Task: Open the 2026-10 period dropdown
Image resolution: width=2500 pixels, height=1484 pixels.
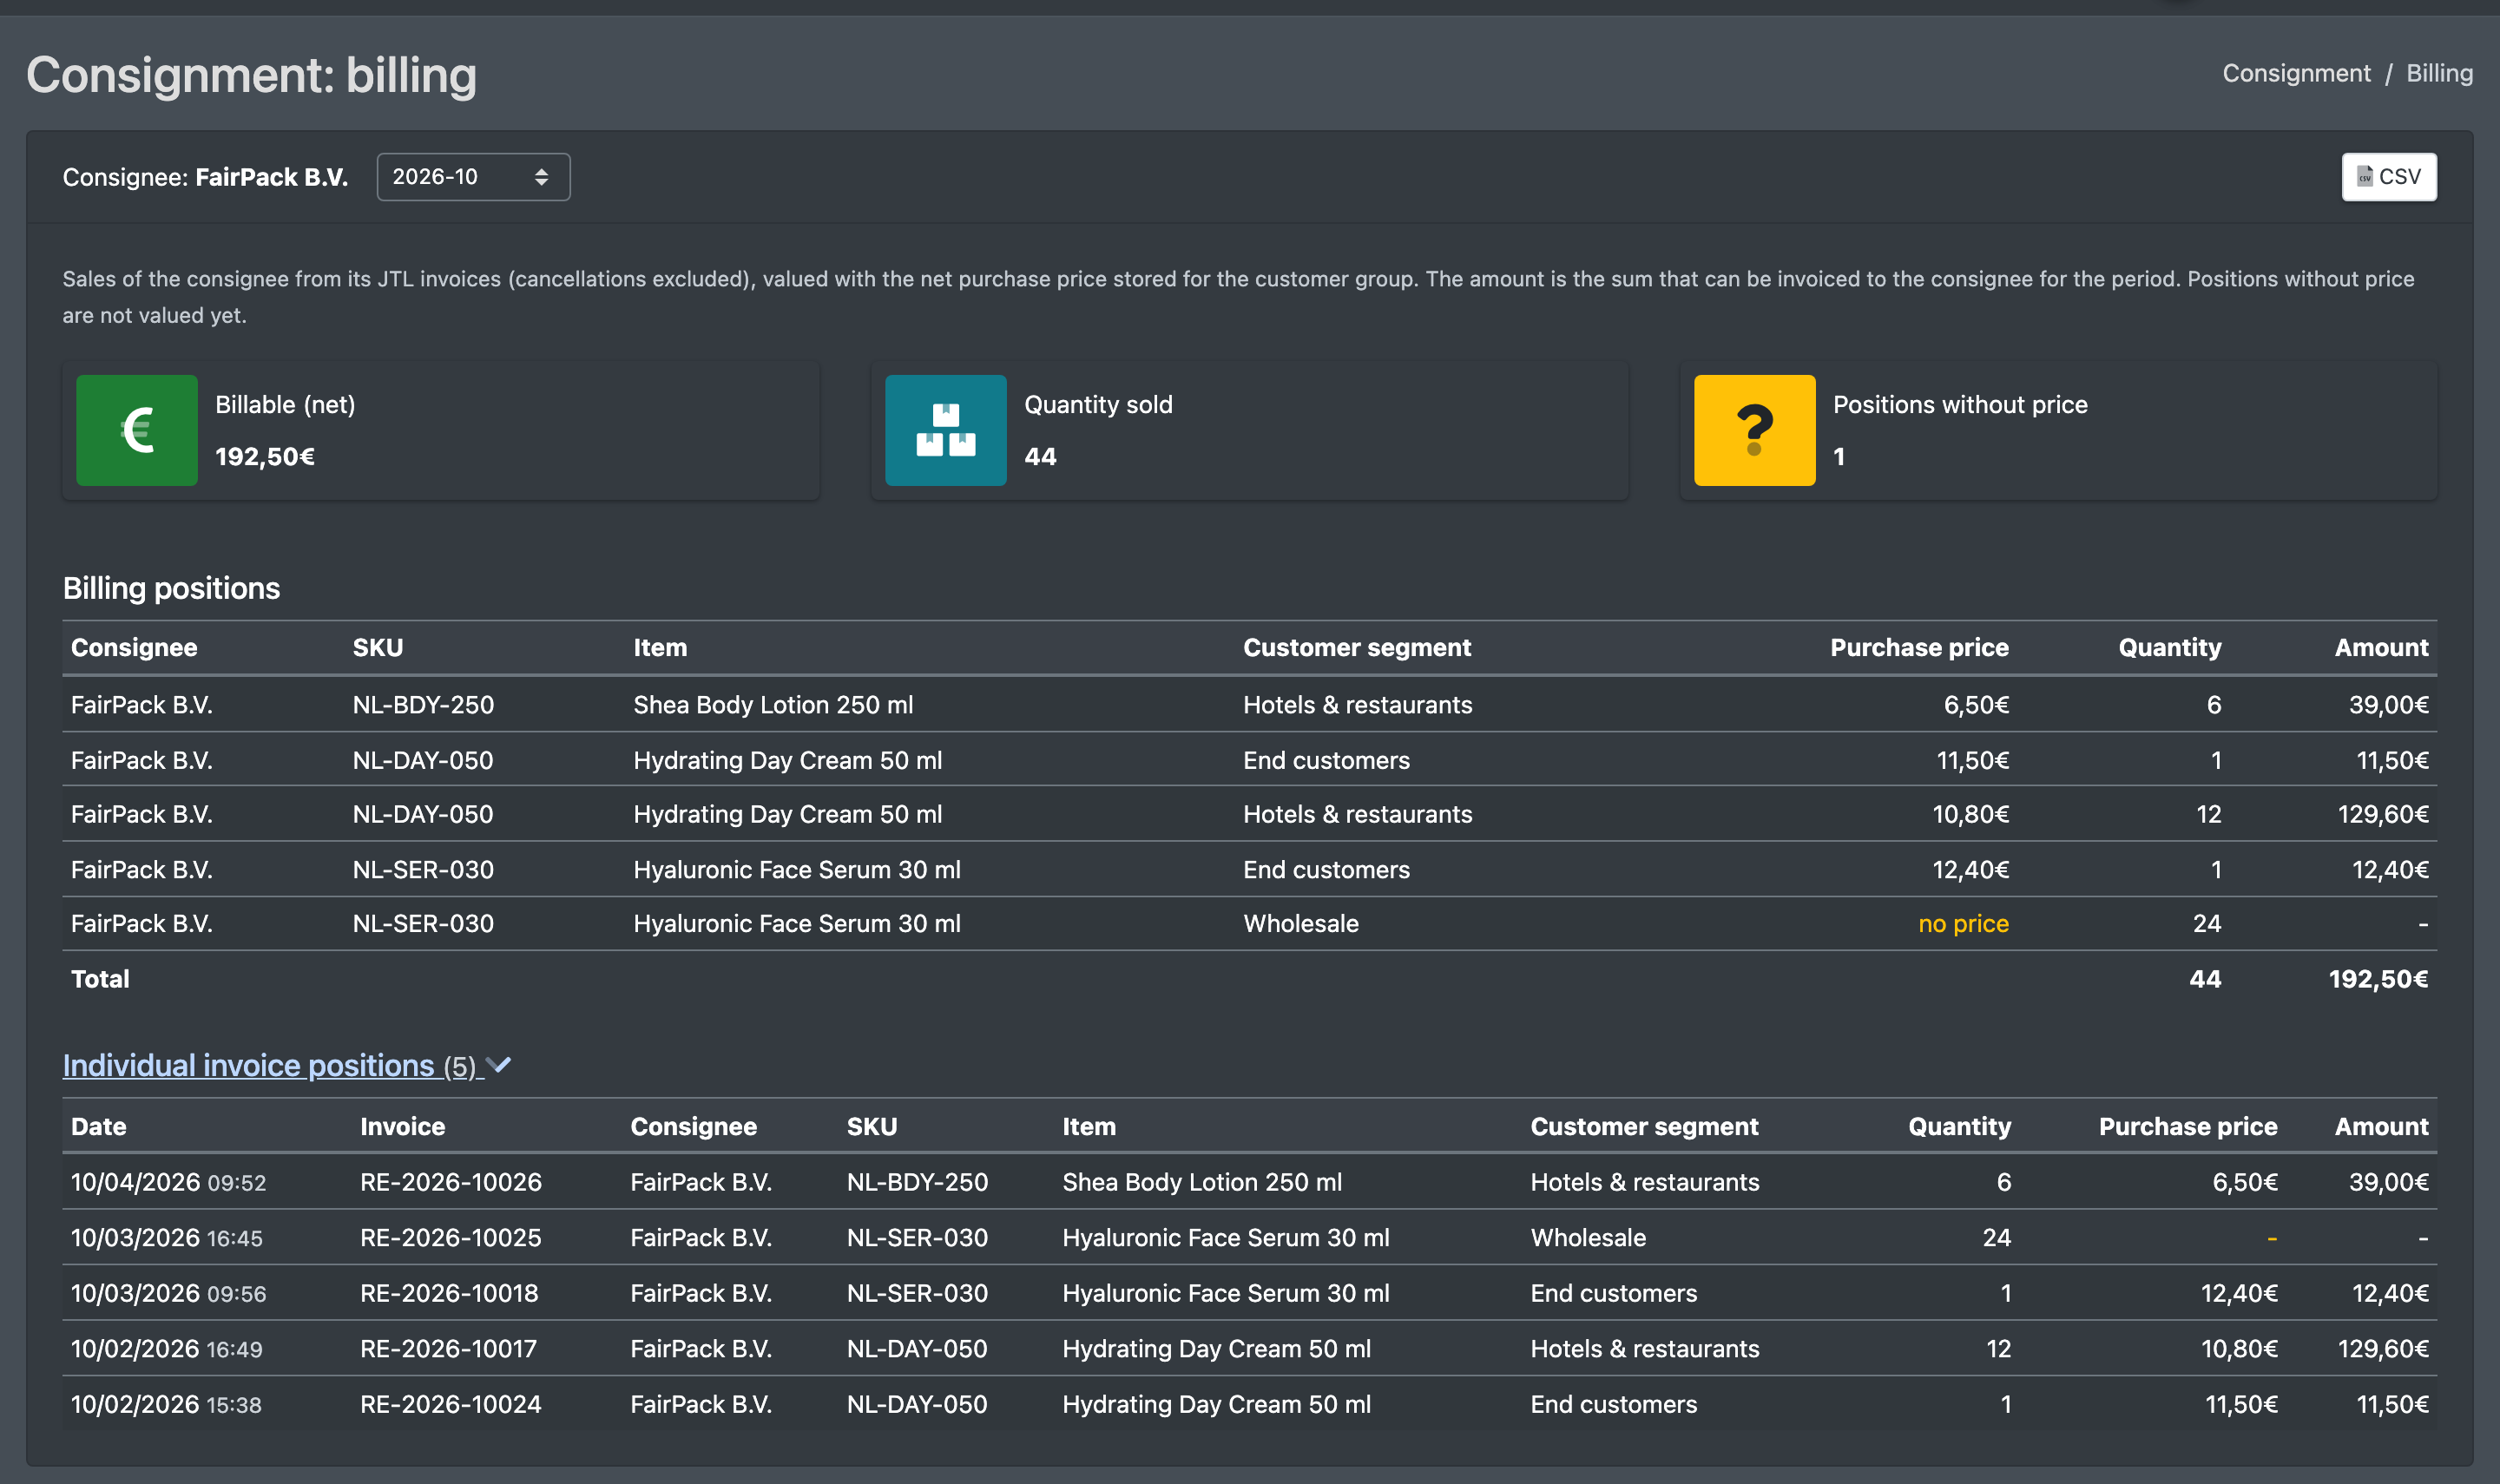Action: pyautogui.click(x=473, y=177)
